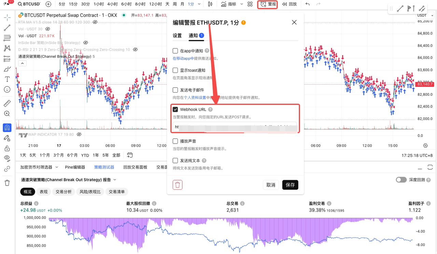
Task: Focus the Webhook URL input field
Action: 235,127
